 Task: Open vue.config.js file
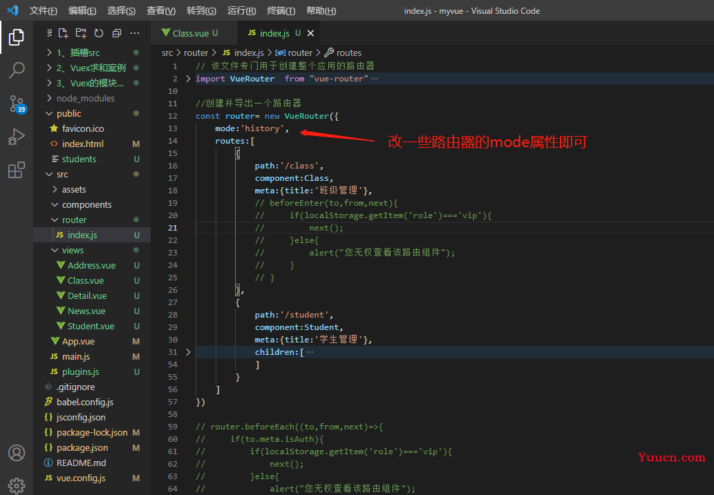coord(92,478)
